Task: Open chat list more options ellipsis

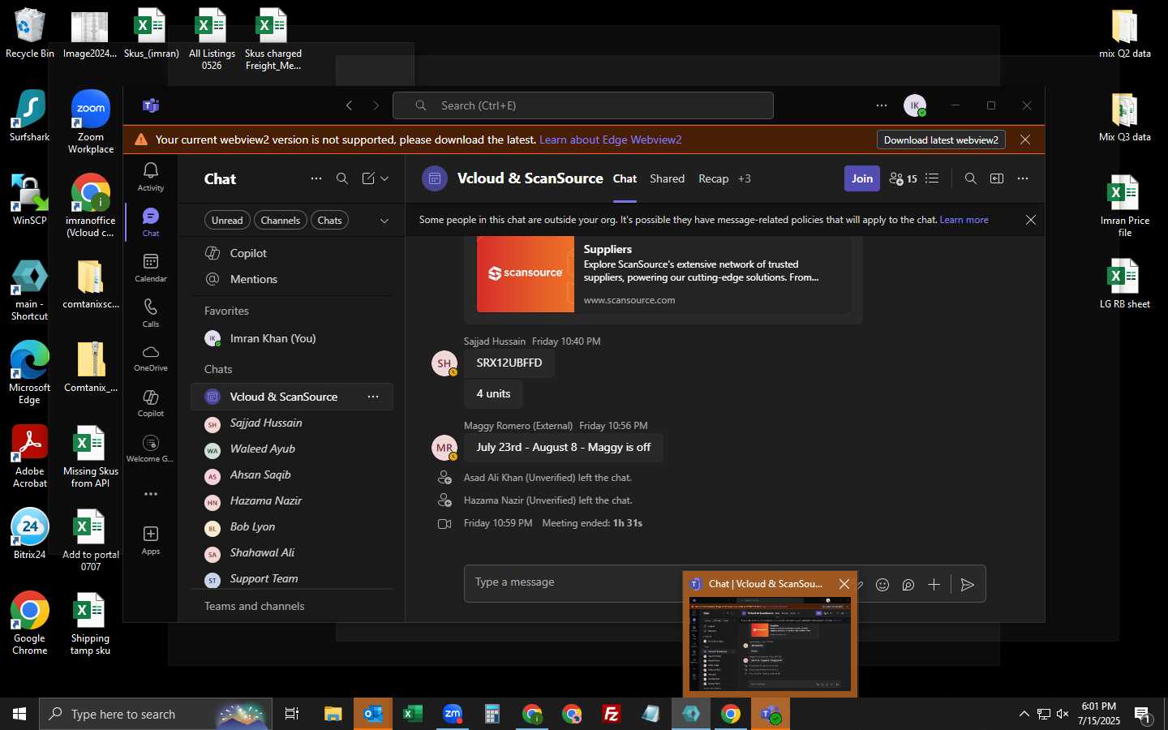Action: (x=316, y=178)
